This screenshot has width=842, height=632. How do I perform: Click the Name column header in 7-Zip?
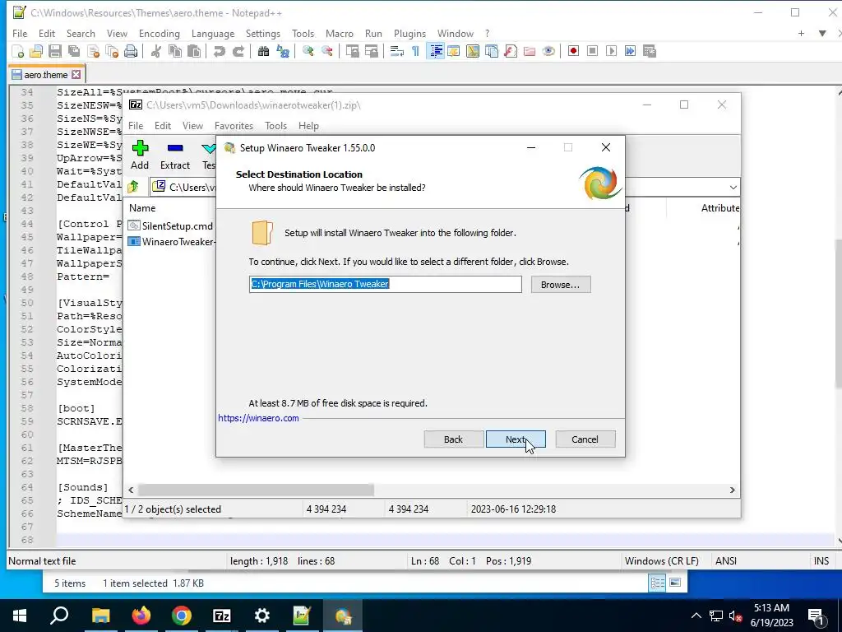142,208
